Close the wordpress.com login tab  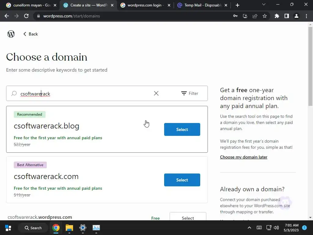click(169, 5)
